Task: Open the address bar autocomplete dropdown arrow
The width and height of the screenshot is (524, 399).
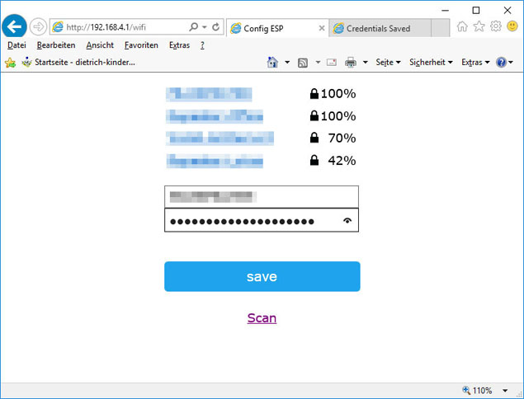Action: (204, 27)
